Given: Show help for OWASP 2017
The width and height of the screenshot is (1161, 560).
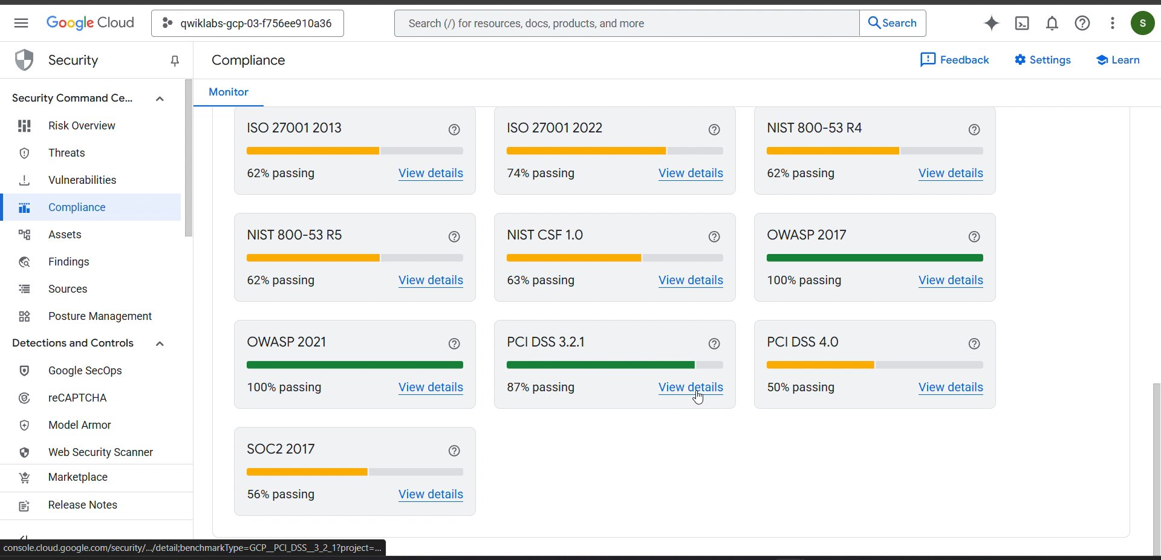Looking at the screenshot, I should [974, 236].
